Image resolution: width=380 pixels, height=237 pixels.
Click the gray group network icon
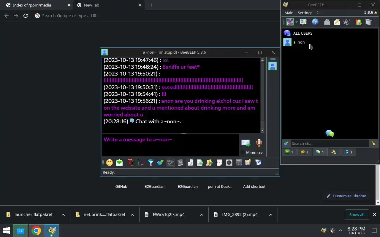coord(347,22)
